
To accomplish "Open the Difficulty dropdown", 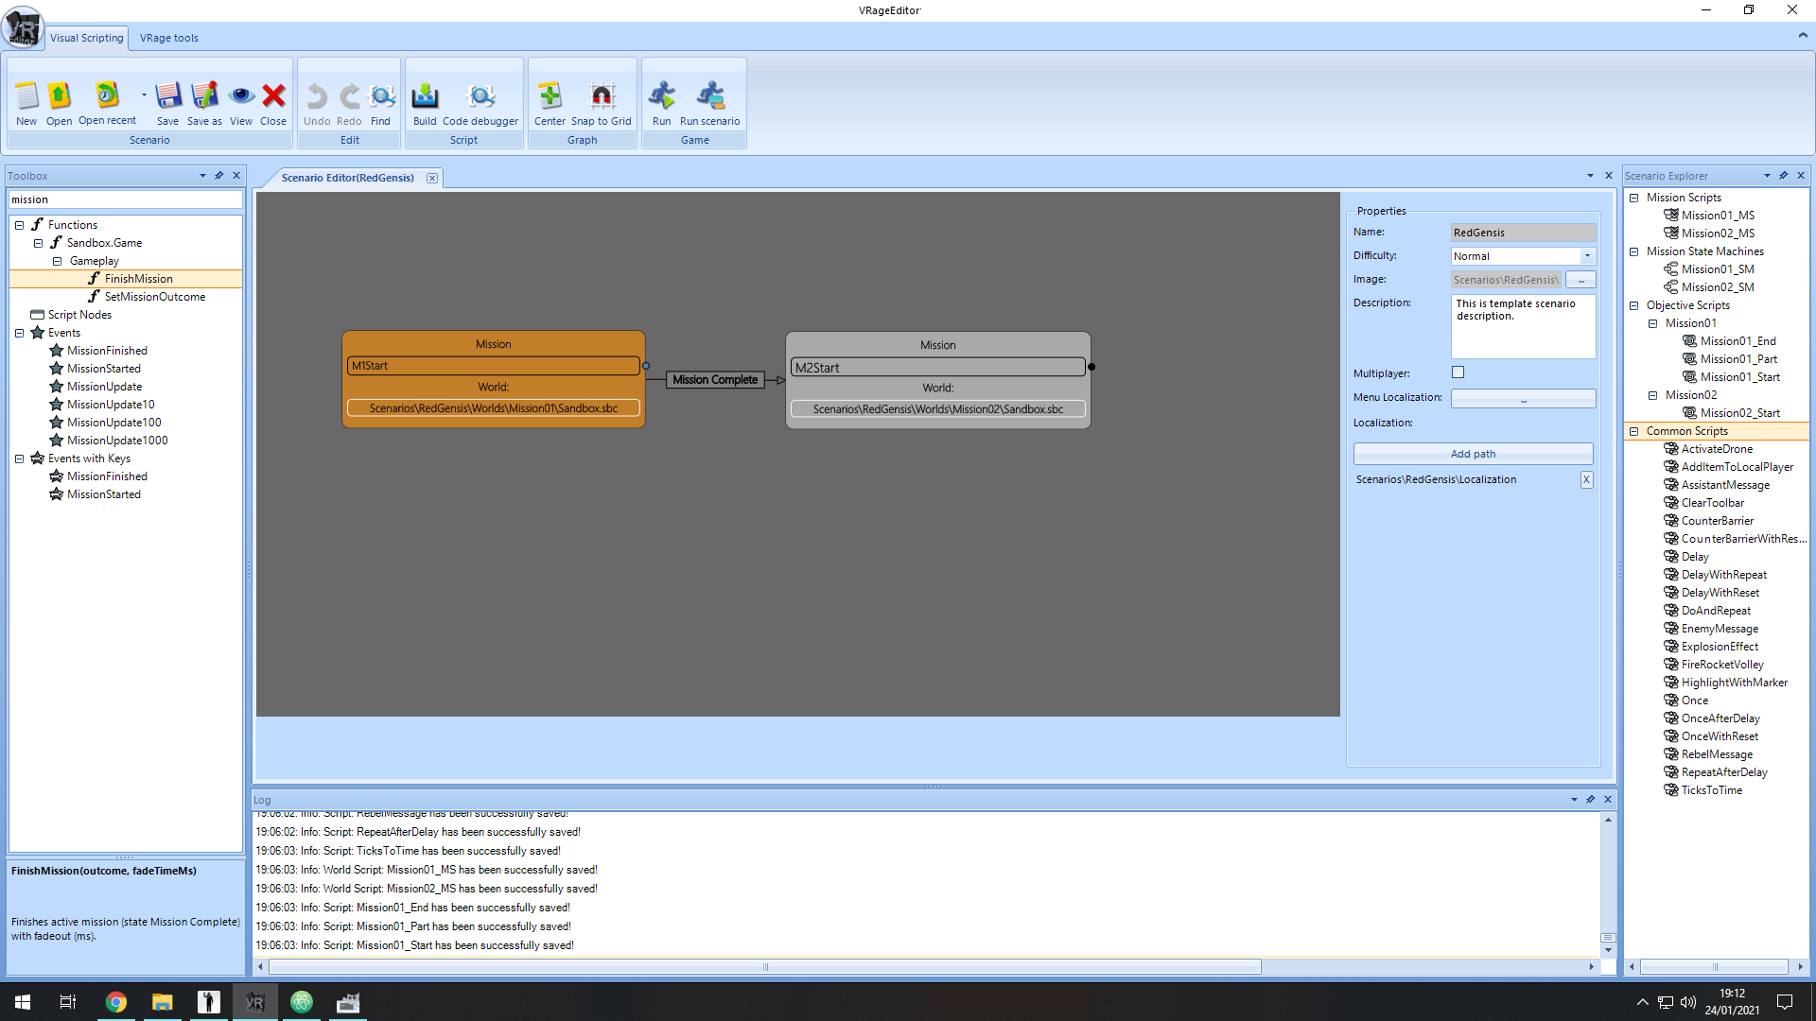I will (1587, 256).
